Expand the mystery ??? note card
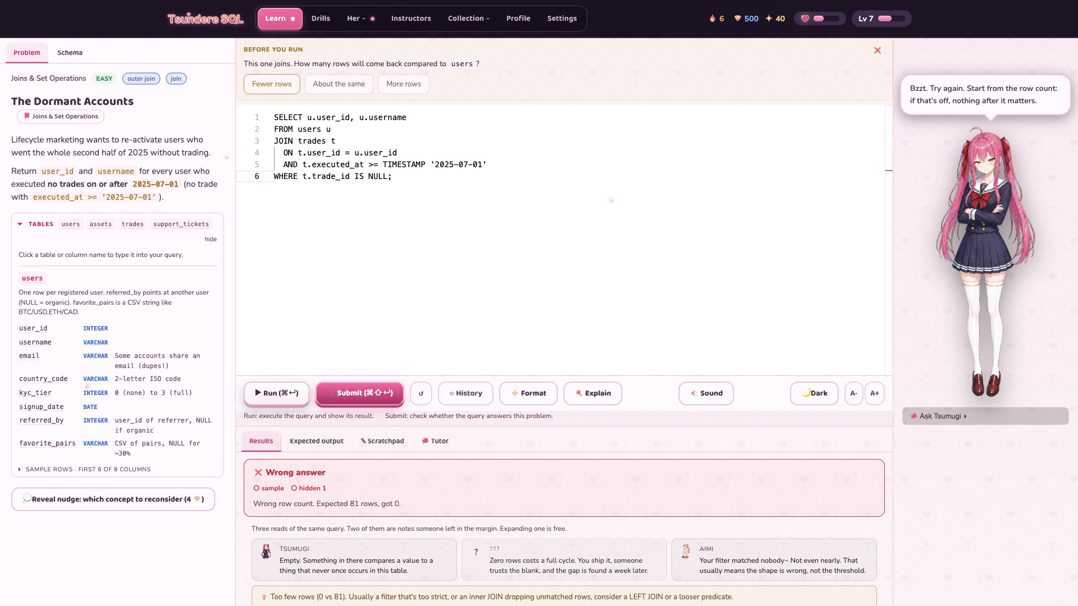 pos(564,560)
